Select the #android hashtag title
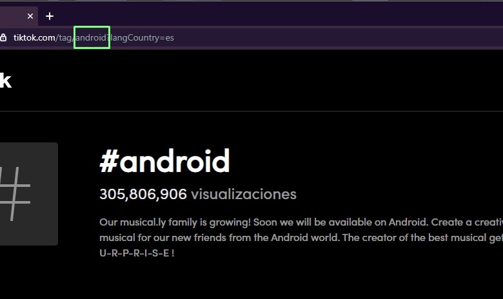Viewport: 503px width, 299px height. point(164,161)
